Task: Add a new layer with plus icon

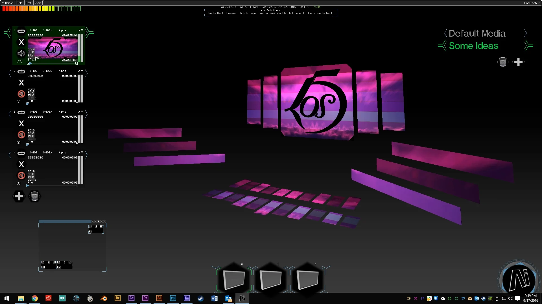Action: 19,196
